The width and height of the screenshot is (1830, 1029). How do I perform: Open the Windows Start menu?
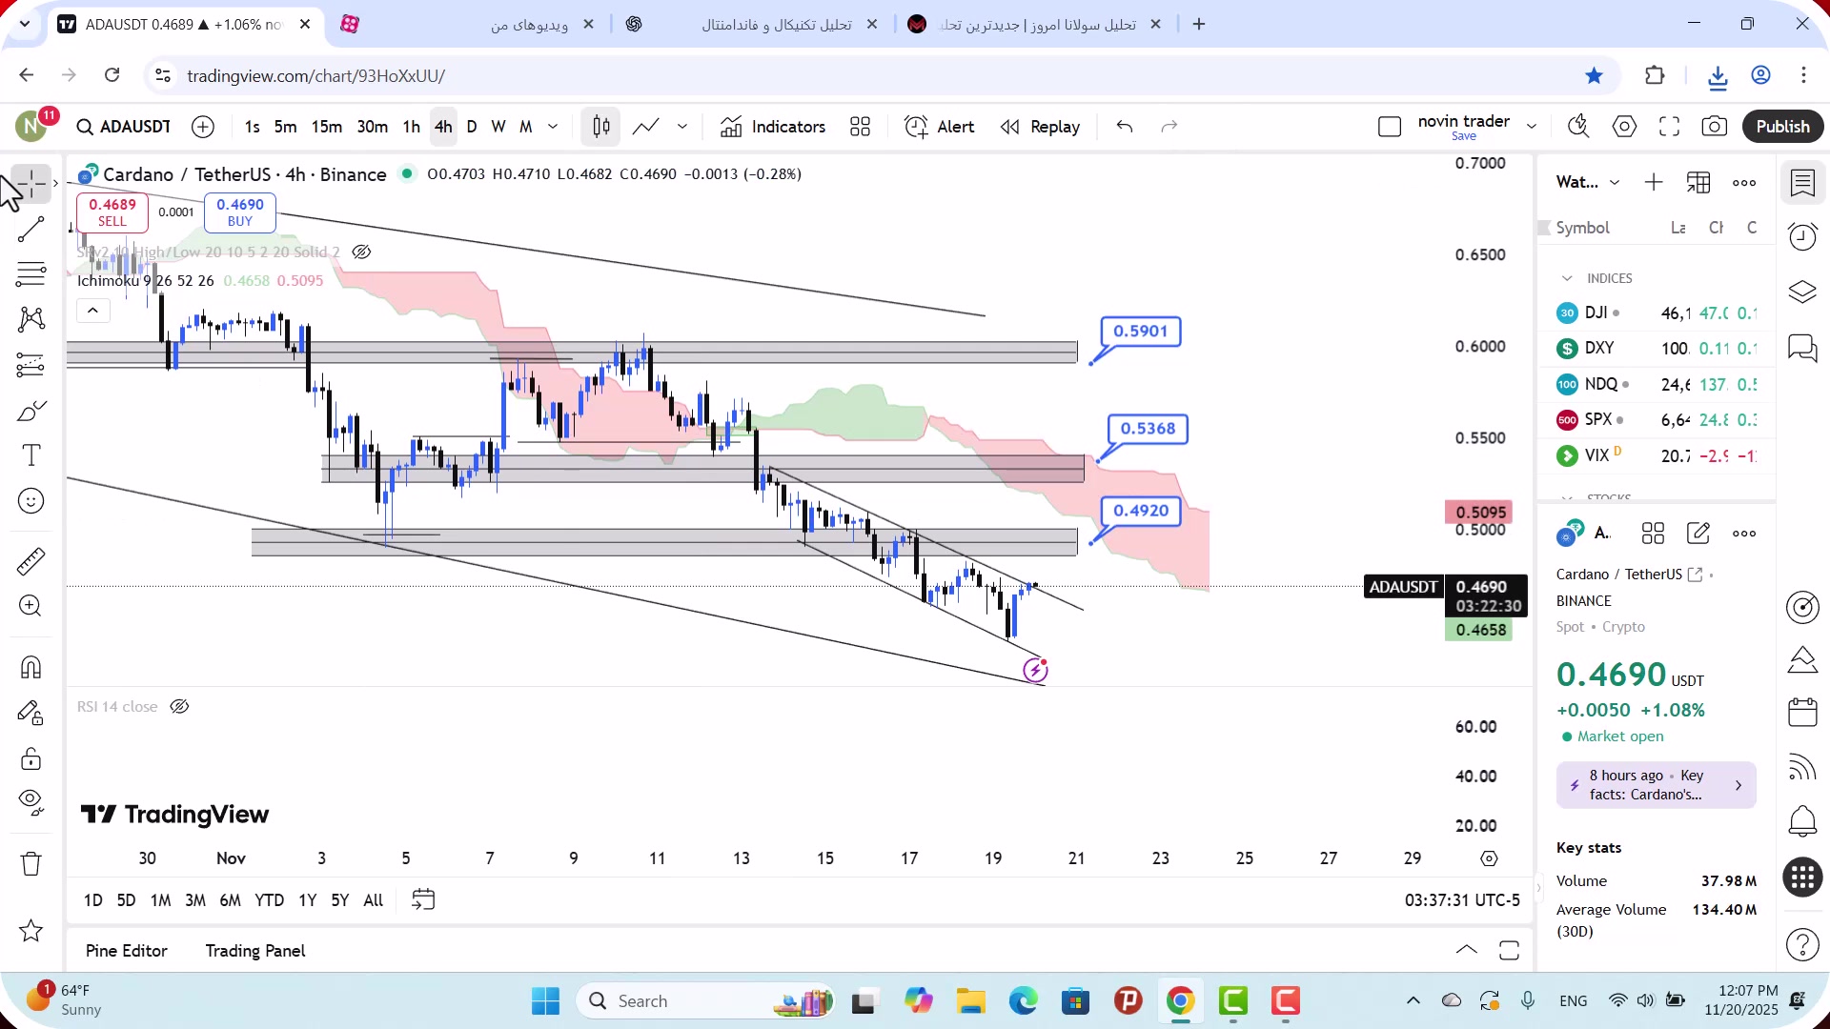pyautogui.click(x=545, y=1001)
